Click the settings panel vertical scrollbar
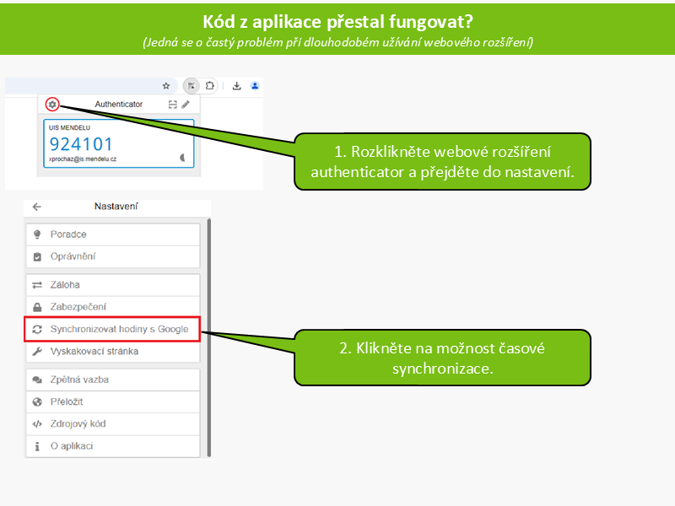 [x=209, y=338]
